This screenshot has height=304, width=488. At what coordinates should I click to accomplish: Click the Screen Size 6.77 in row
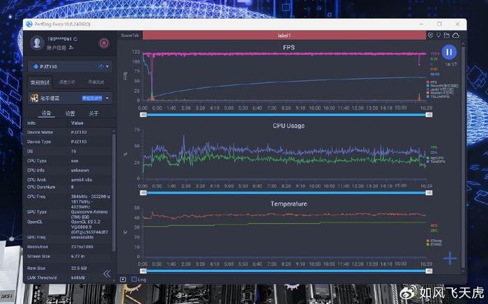click(68, 257)
